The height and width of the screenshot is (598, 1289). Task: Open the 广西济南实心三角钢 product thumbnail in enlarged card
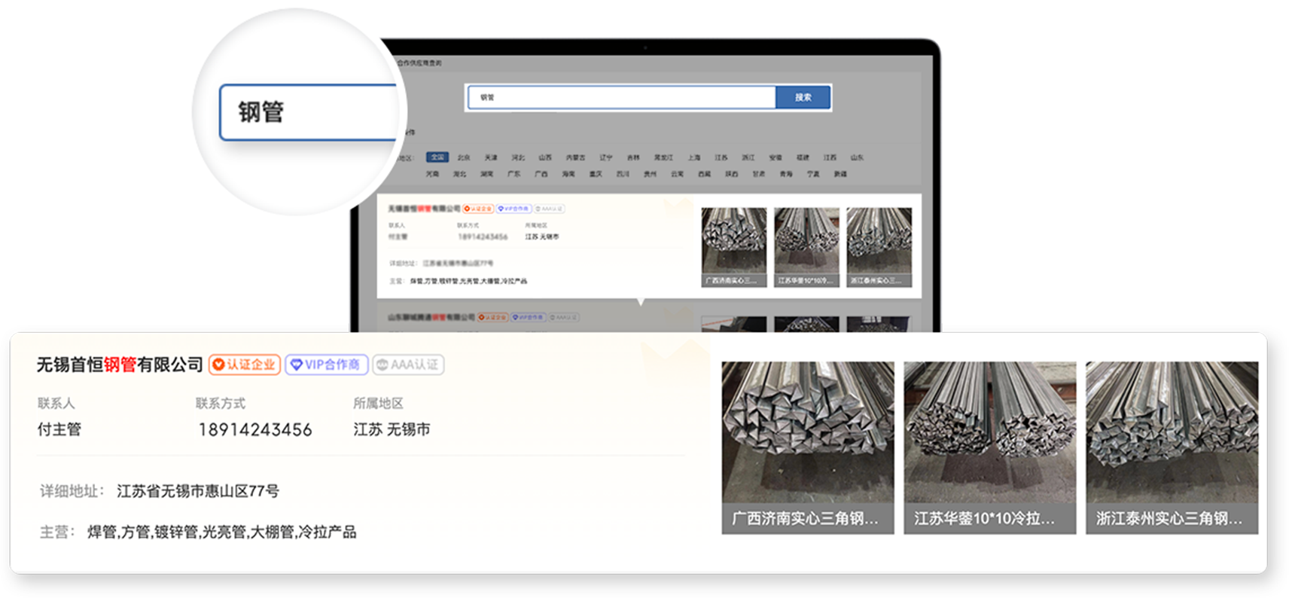pos(807,447)
